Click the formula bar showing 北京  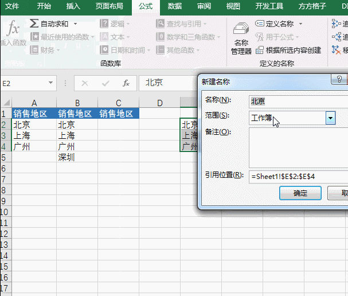(168, 83)
